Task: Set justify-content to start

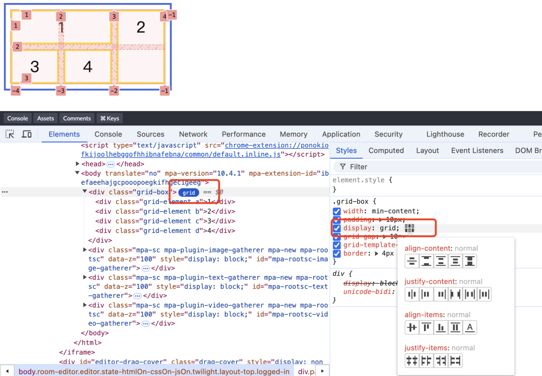Action: click(x=426, y=294)
